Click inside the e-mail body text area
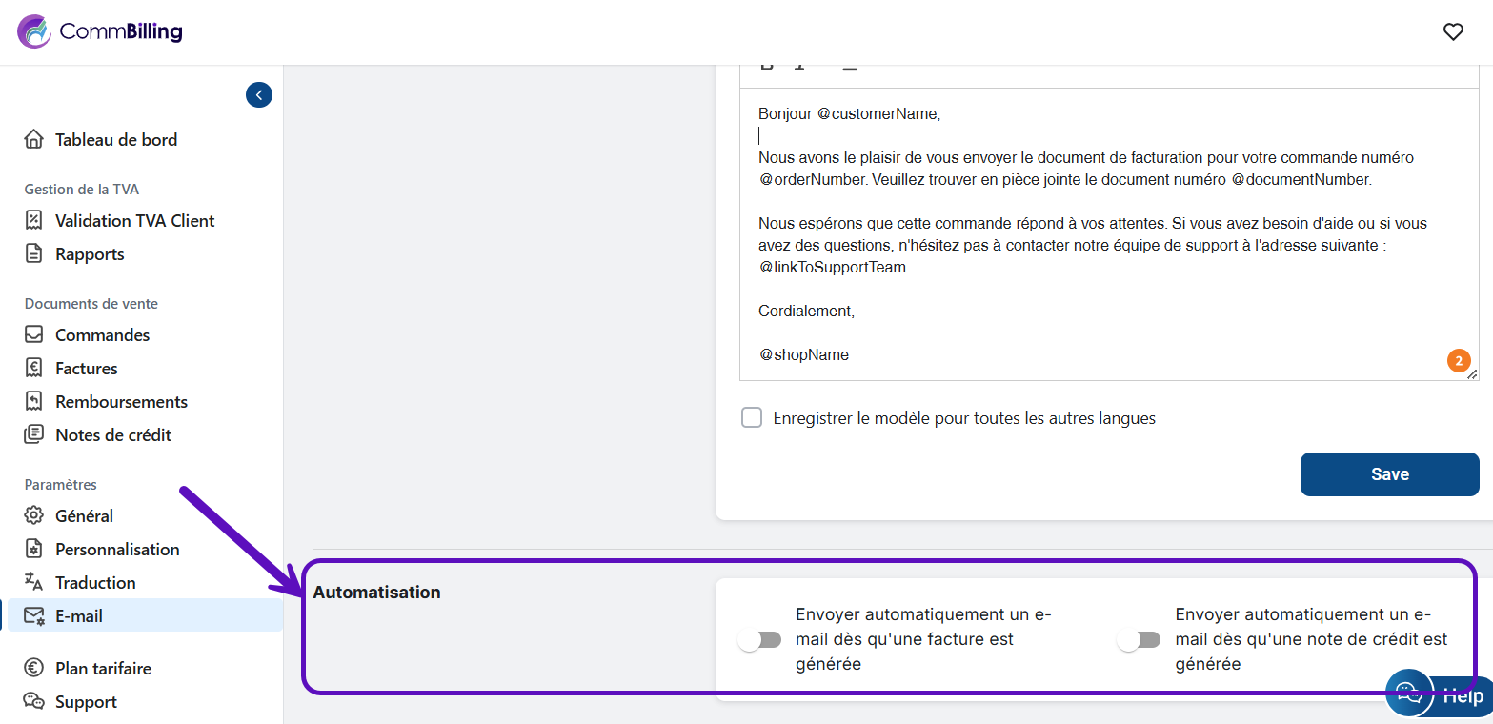Image resolution: width=1493 pixels, height=724 pixels. 1109,234
